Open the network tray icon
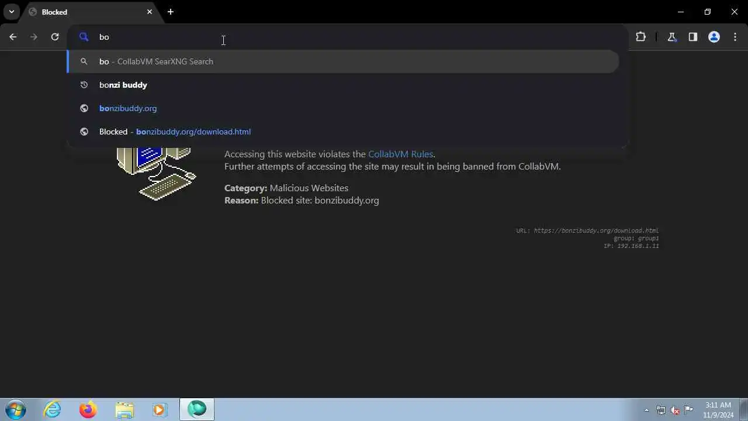Viewport: 748px width, 421px height. pos(660,410)
